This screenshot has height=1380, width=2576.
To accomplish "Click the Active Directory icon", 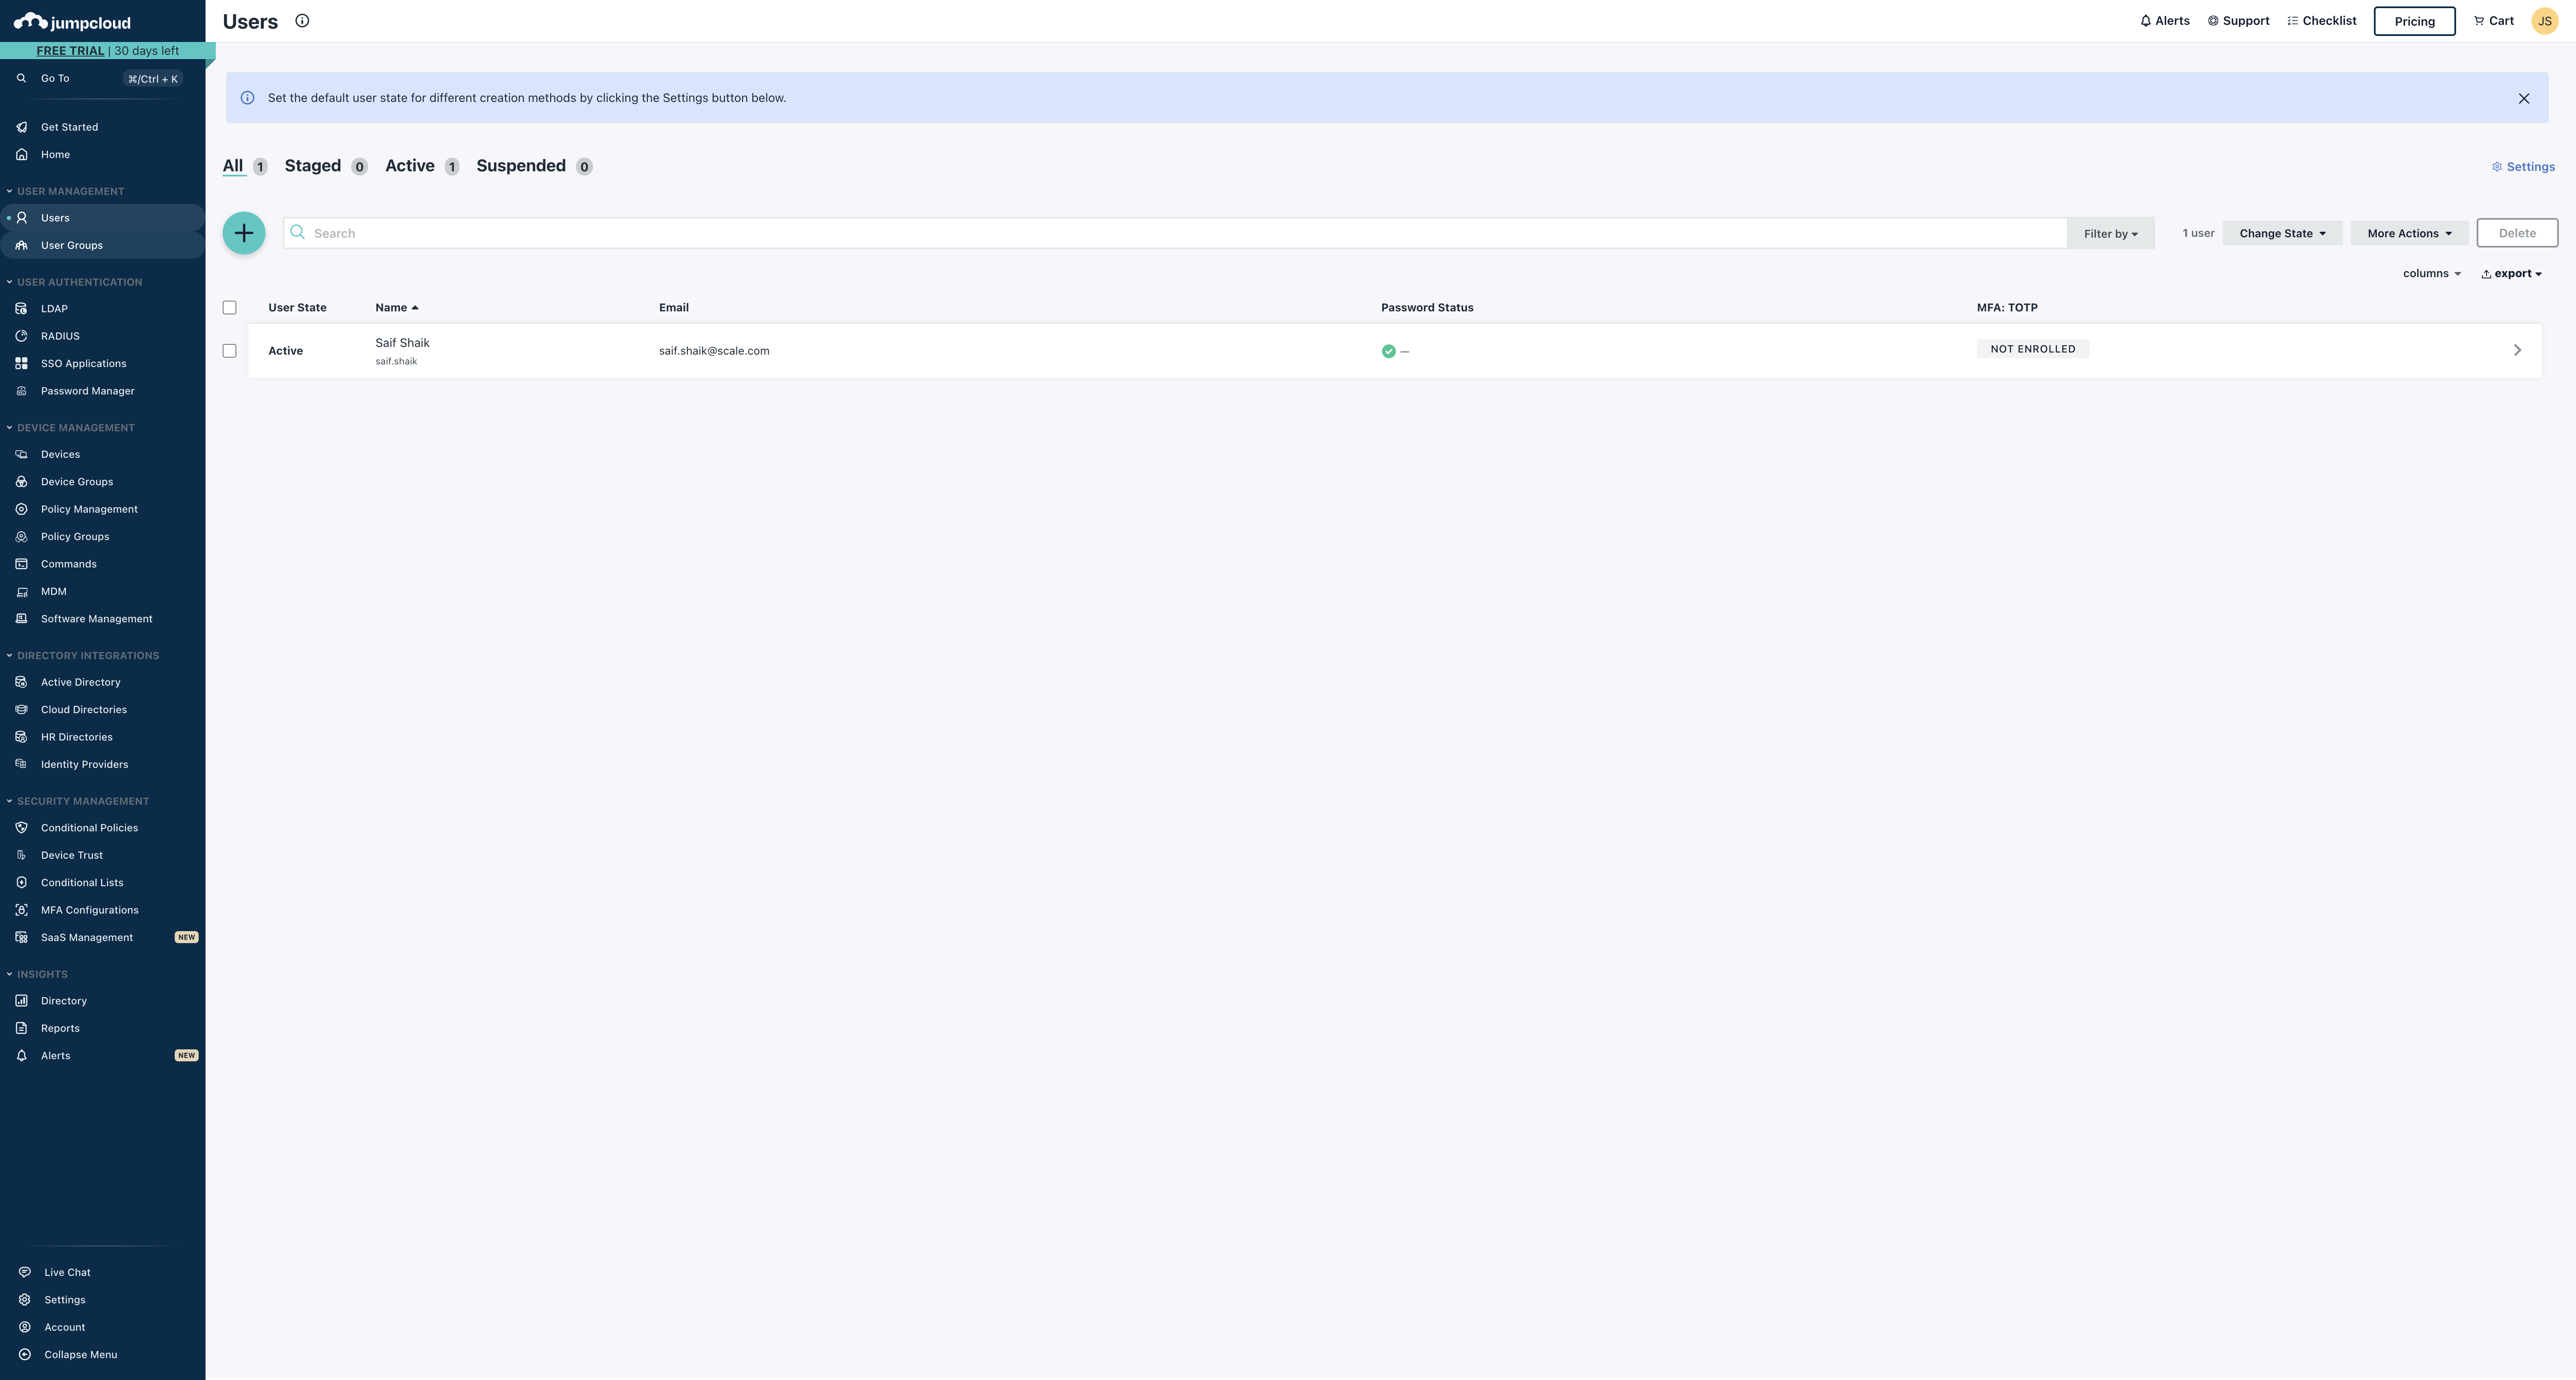I will [21, 682].
